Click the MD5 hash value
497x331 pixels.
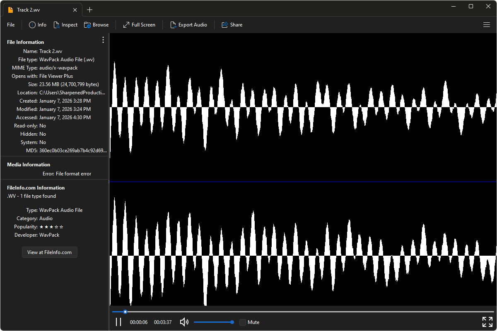click(x=73, y=151)
